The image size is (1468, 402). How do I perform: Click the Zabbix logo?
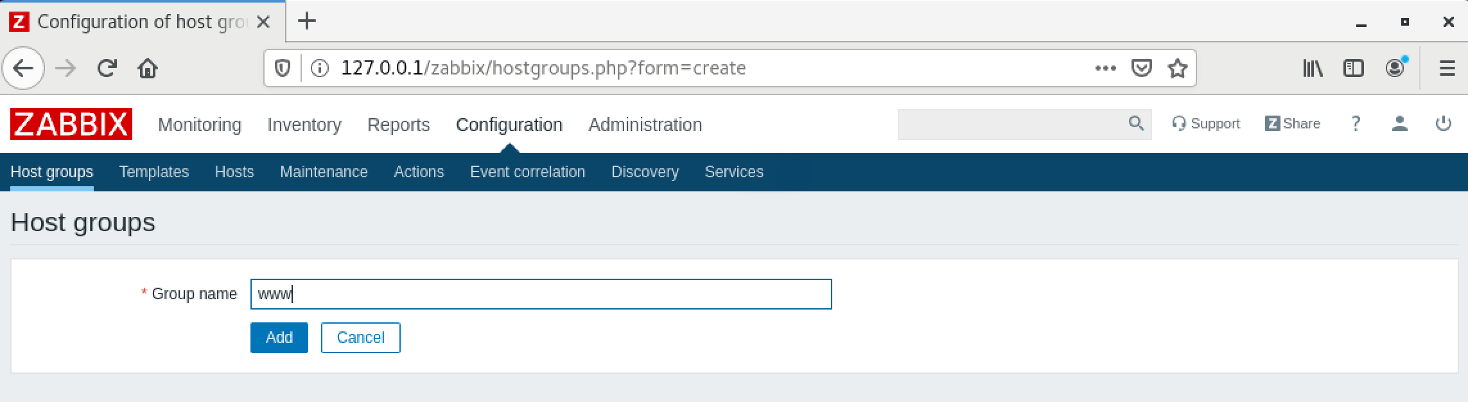click(x=71, y=124)
